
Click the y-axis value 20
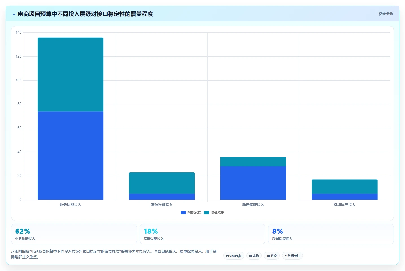coord(19,176)
